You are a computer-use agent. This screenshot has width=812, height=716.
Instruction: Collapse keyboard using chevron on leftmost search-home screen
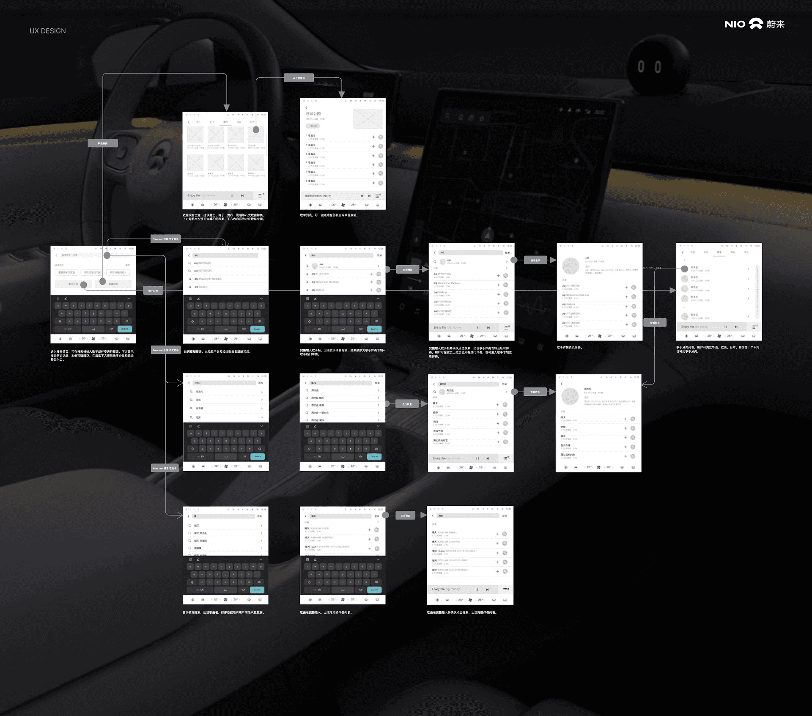click(129, 299)
